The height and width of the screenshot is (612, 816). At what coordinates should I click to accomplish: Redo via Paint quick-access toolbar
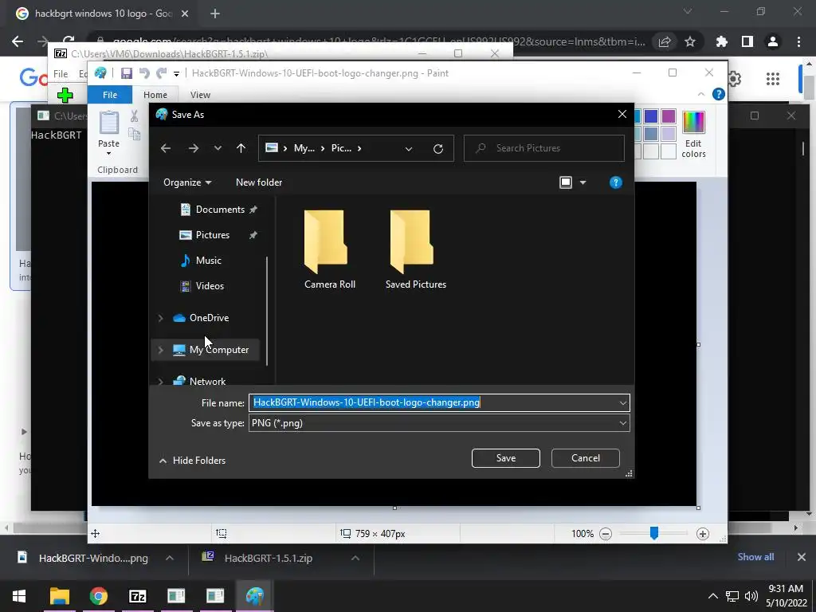tap(162, 73)
